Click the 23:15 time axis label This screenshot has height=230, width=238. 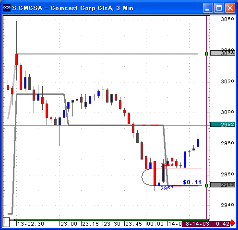click(x=90, y=224)
